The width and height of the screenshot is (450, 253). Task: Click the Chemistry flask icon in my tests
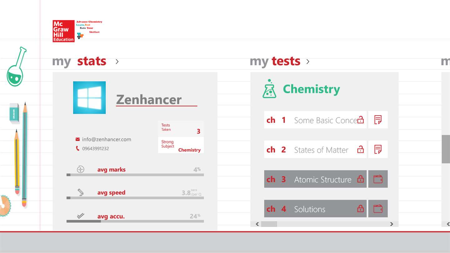pyautogui.click(x=269, y=89)
